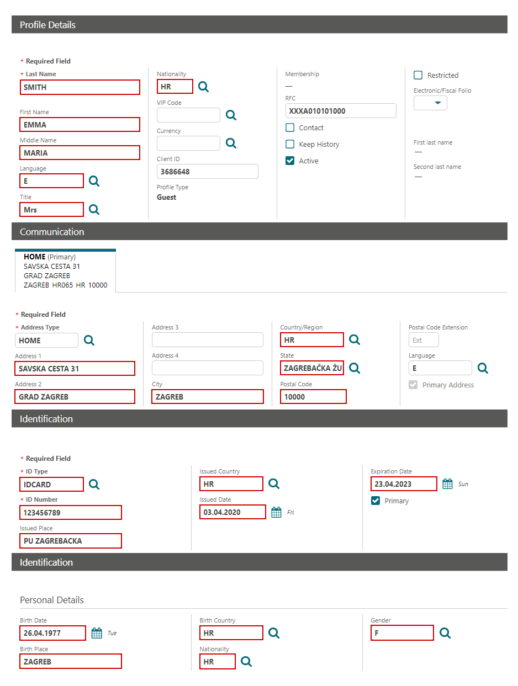518x686 pixels.
Task: Click the empty Currency field
Action: pyautogui.click(x=188, y=143)
